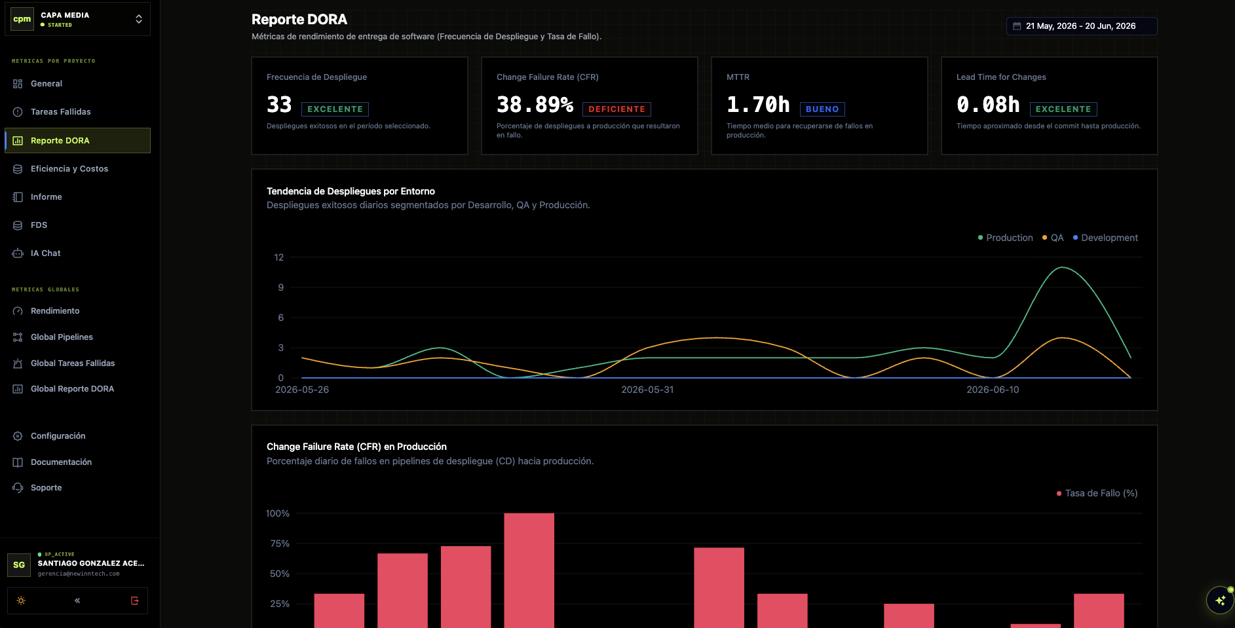Open Global Reporte DORA via its chart icon
The image size is (1235, 628).
pyautogui.click(x=18, y=389)
